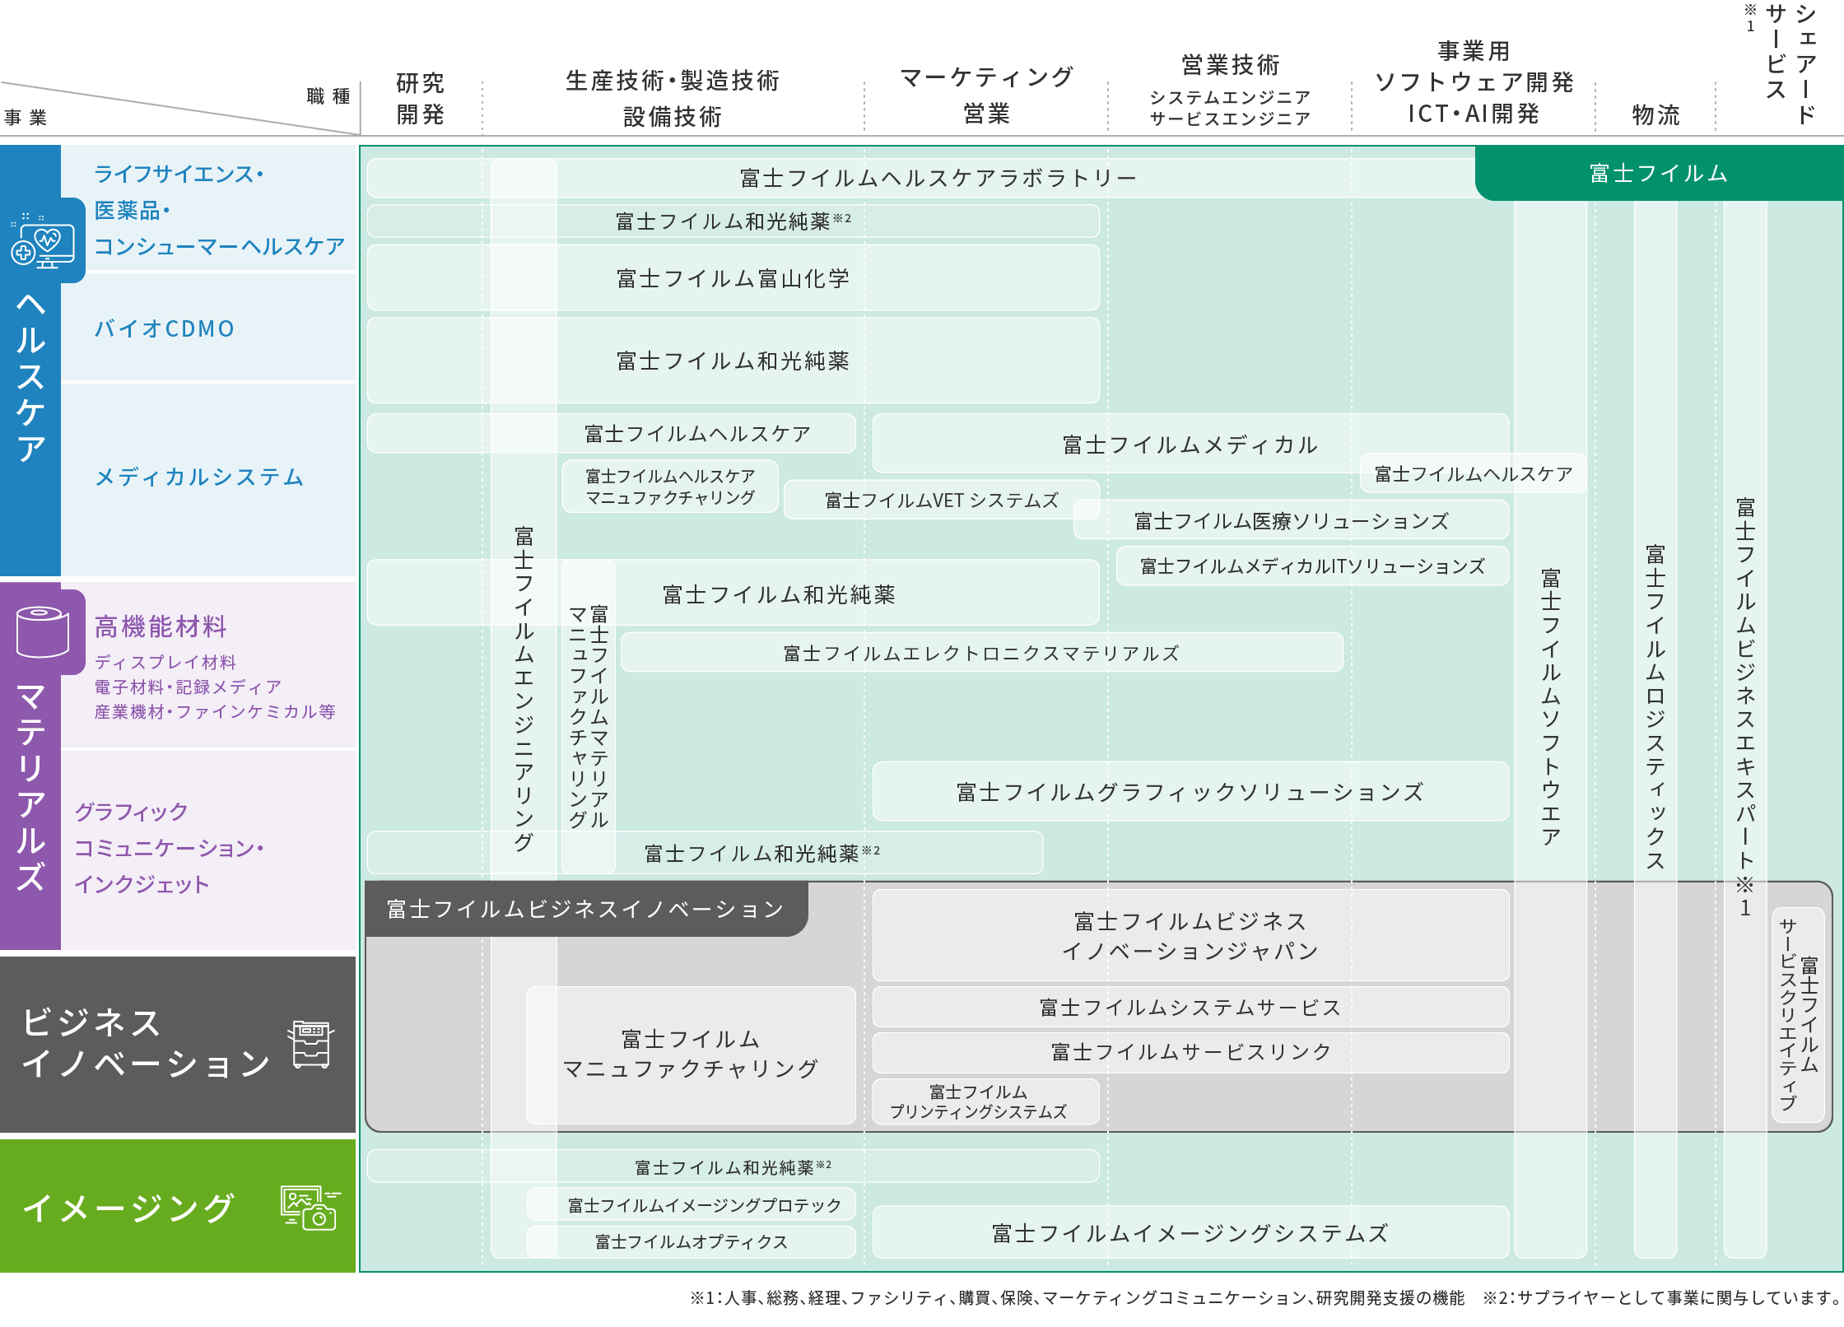Screen dimensions: 1844x1327
Task: Click the 職種 axis label
Action: click(x=328, y=96)
